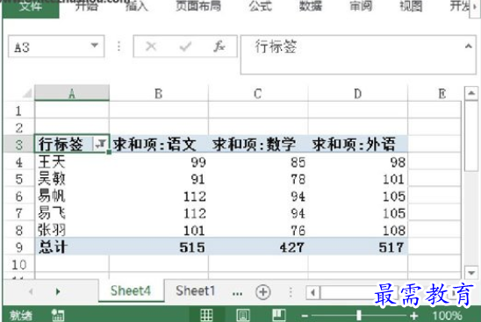Select column D header
481x322 pixels.
point(358,94)
